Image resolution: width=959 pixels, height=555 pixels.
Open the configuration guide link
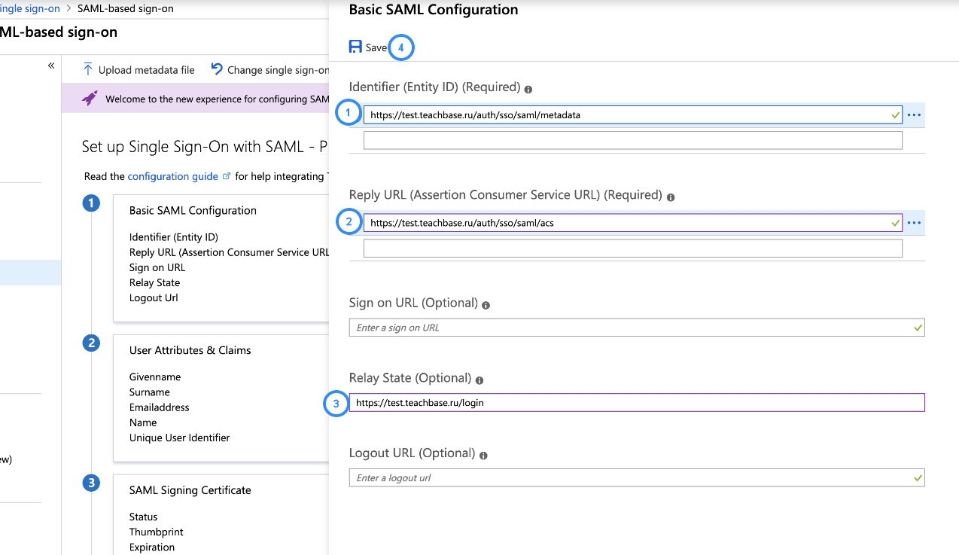[173, 176]
